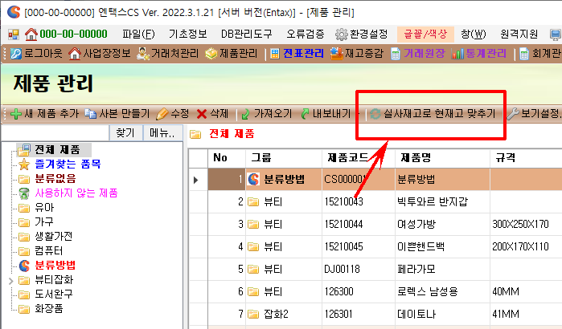The image size is (562, 329).
Task: Sort by the 그룹 column header
Action: pyautogui.click(x=284, y=158)
